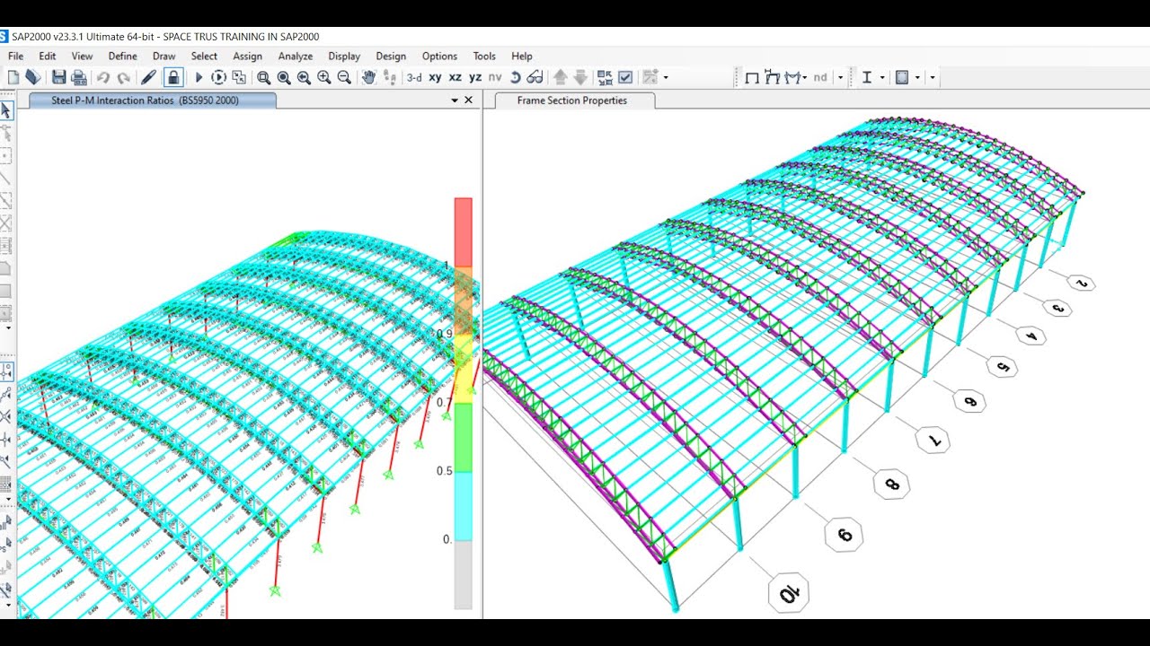Open the Tools menu
Viewport: 1150px width, 646px height.
click(484, 56)
